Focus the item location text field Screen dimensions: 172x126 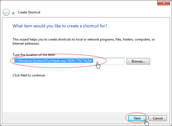click(68, 61)
